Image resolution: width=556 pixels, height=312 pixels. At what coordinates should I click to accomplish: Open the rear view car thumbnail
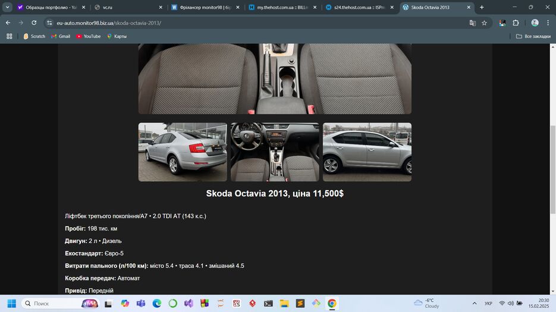[x=183, y=152]
